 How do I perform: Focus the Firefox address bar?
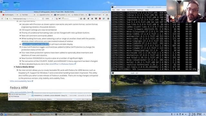pyautogui.click(x=24, y=19)
